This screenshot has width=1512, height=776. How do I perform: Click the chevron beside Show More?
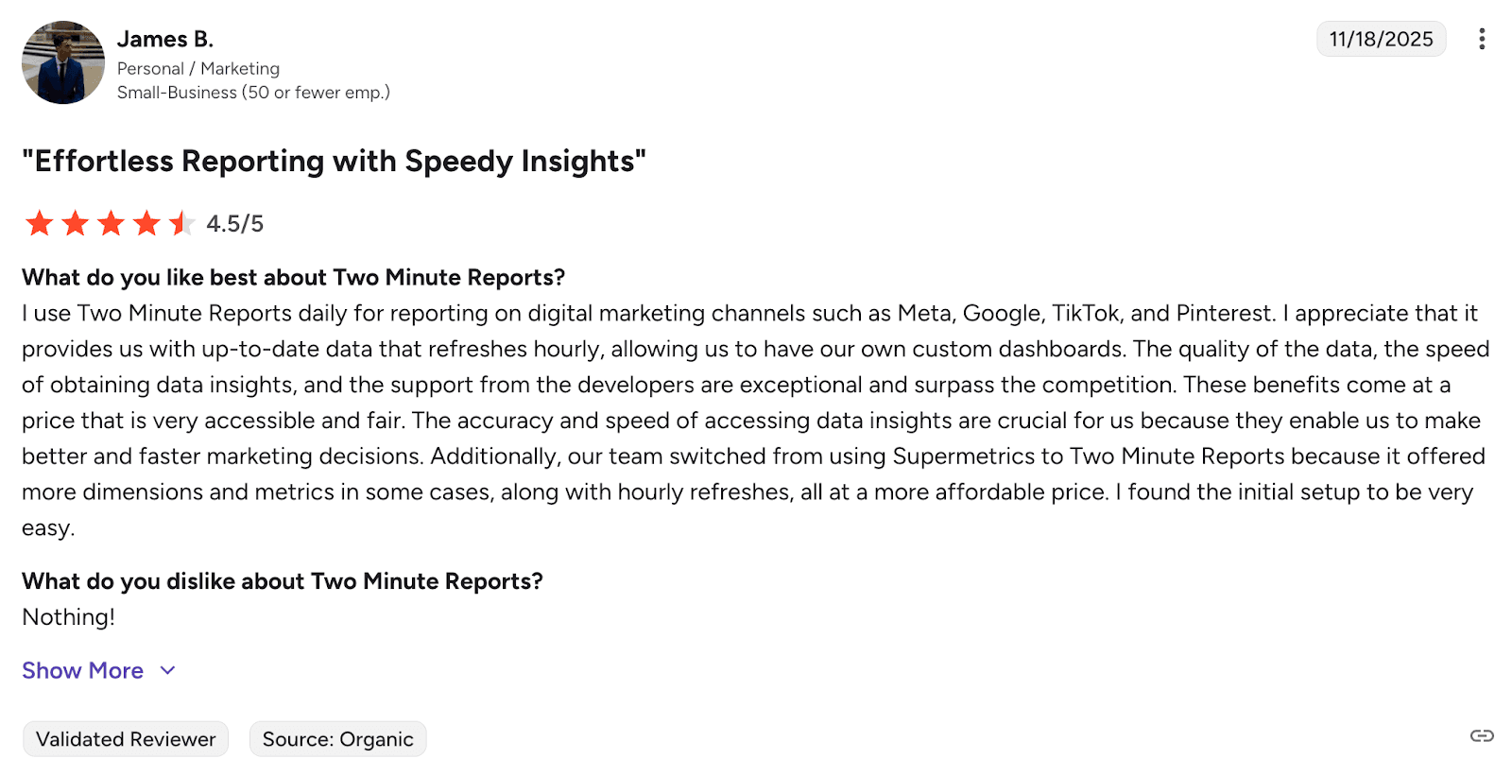click(x=168, y=670)
